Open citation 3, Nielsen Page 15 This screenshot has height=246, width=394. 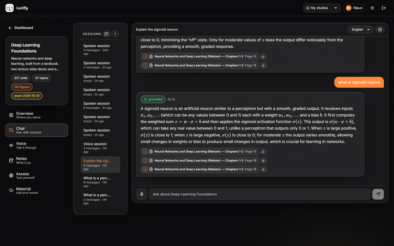(x=199, y=57)
